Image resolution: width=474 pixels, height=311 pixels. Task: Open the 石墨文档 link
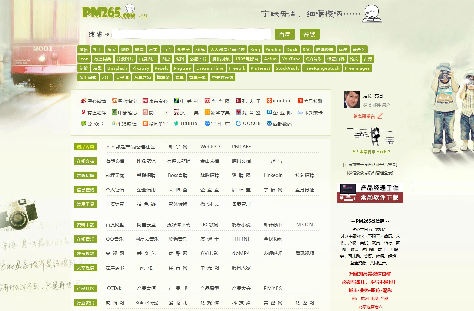pyautogui.click(x=115, y=161)
